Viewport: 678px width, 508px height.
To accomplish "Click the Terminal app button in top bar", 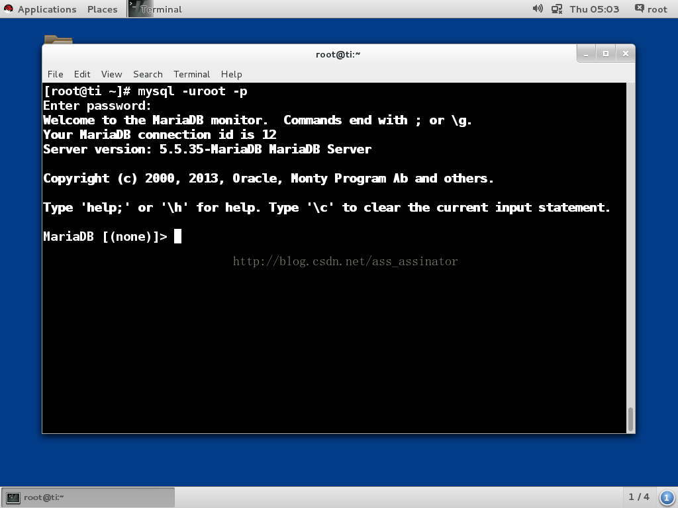I will pos(155,9).
